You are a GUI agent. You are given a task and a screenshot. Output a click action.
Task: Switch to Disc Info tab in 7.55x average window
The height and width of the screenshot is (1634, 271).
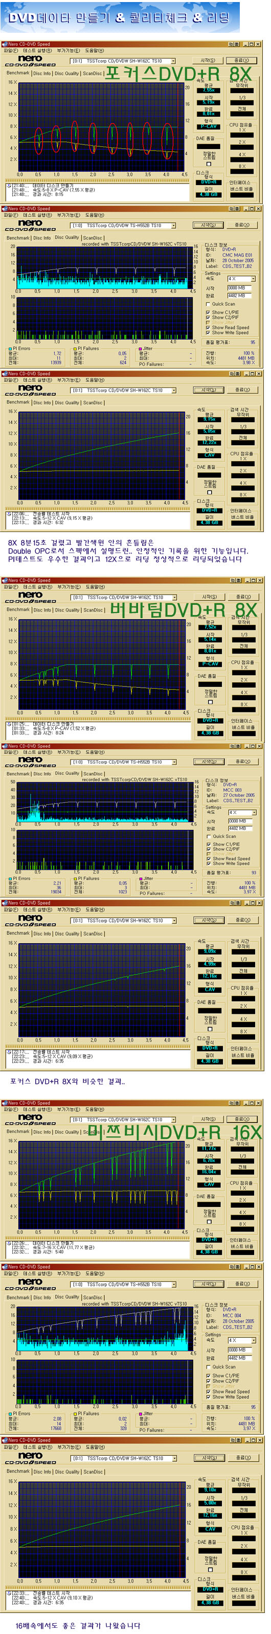[x=42, y=73]
